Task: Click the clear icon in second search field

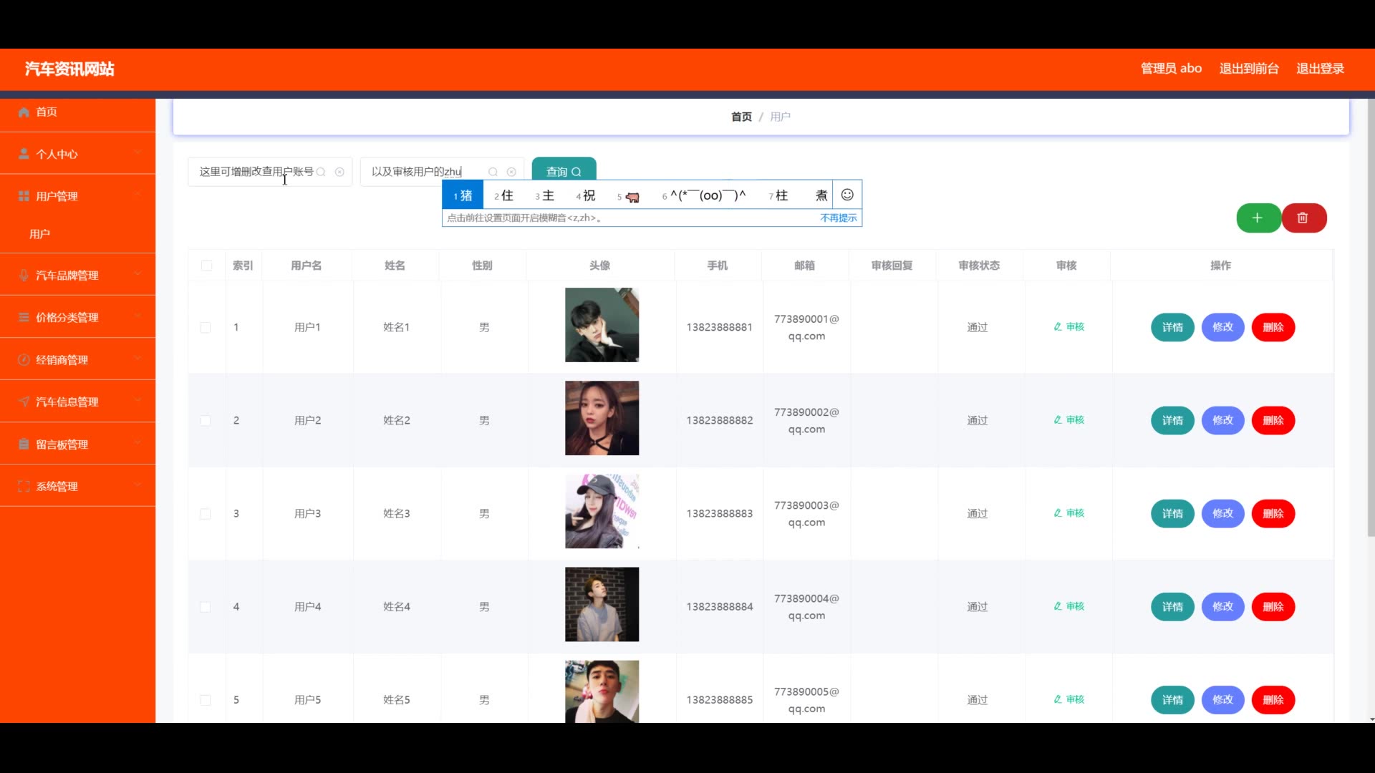Action: [511, 172]
